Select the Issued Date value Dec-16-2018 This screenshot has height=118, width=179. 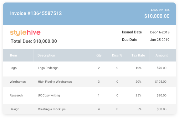point(160,32)
